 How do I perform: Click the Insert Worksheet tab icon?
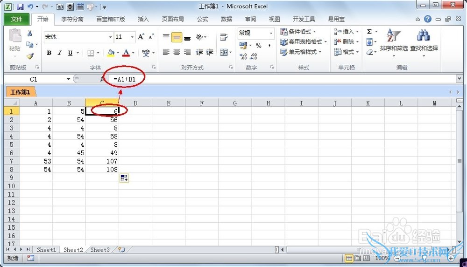121,250
